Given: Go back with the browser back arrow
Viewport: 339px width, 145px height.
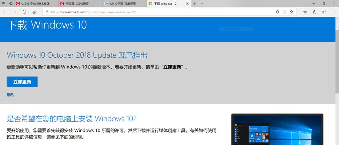Looking at the screenshot, I should click(5, 12).
